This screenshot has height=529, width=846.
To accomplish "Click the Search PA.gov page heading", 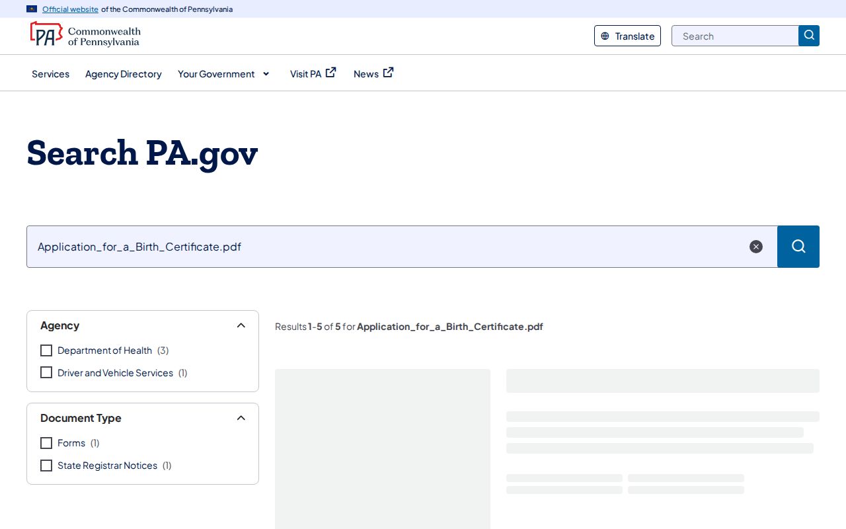I will pos(142,153).
